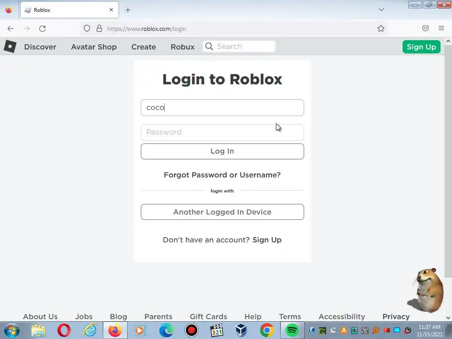Image resolution: width=452 pixels, height=339 pixels.
Task: Open Spotify from the taskbar
Action: click(292, 330)
